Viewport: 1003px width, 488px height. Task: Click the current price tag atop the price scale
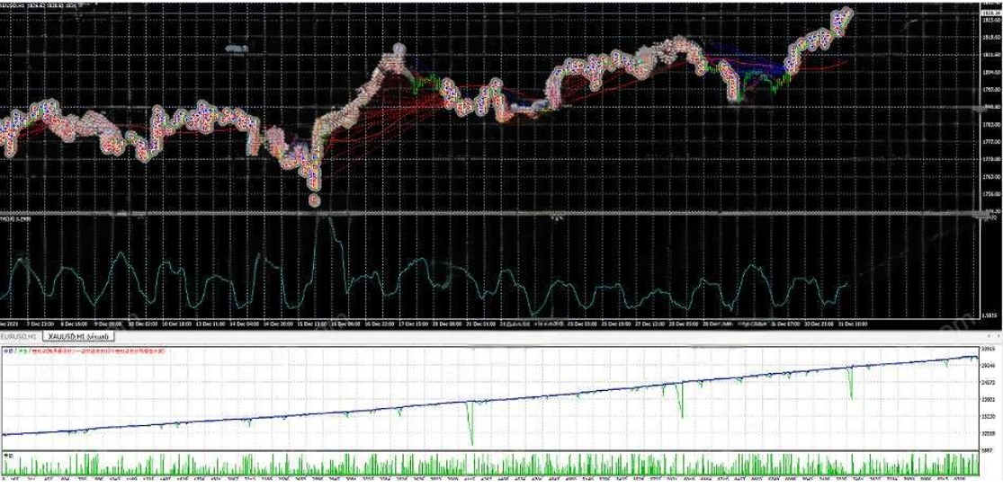pyautogui.click(x=990, y=11)
